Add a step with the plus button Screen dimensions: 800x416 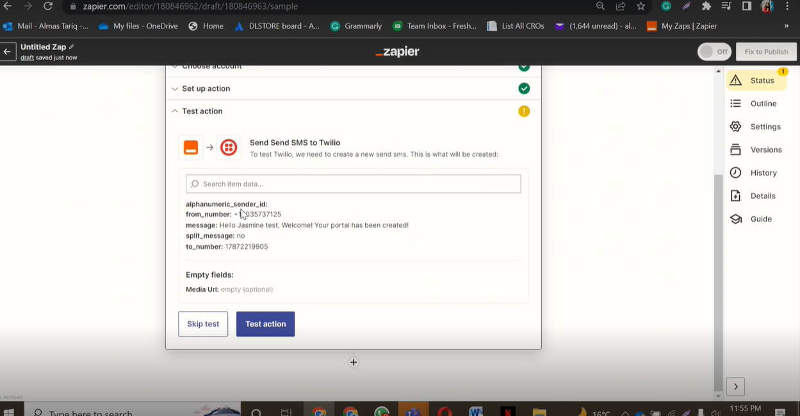click(354, 362)
